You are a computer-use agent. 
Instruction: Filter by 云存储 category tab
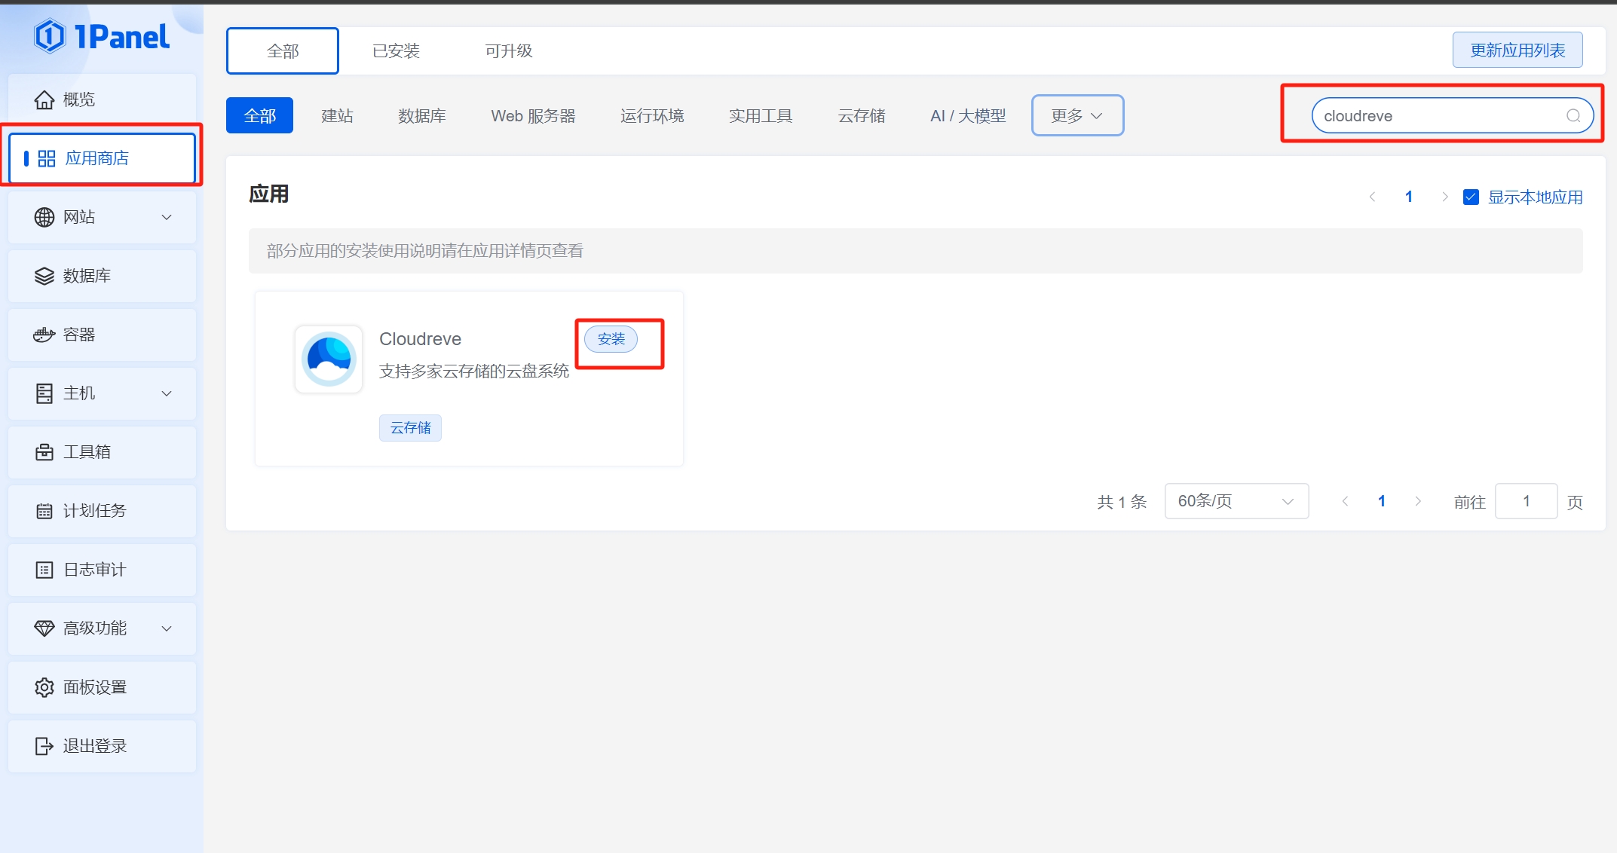[862, 116]
